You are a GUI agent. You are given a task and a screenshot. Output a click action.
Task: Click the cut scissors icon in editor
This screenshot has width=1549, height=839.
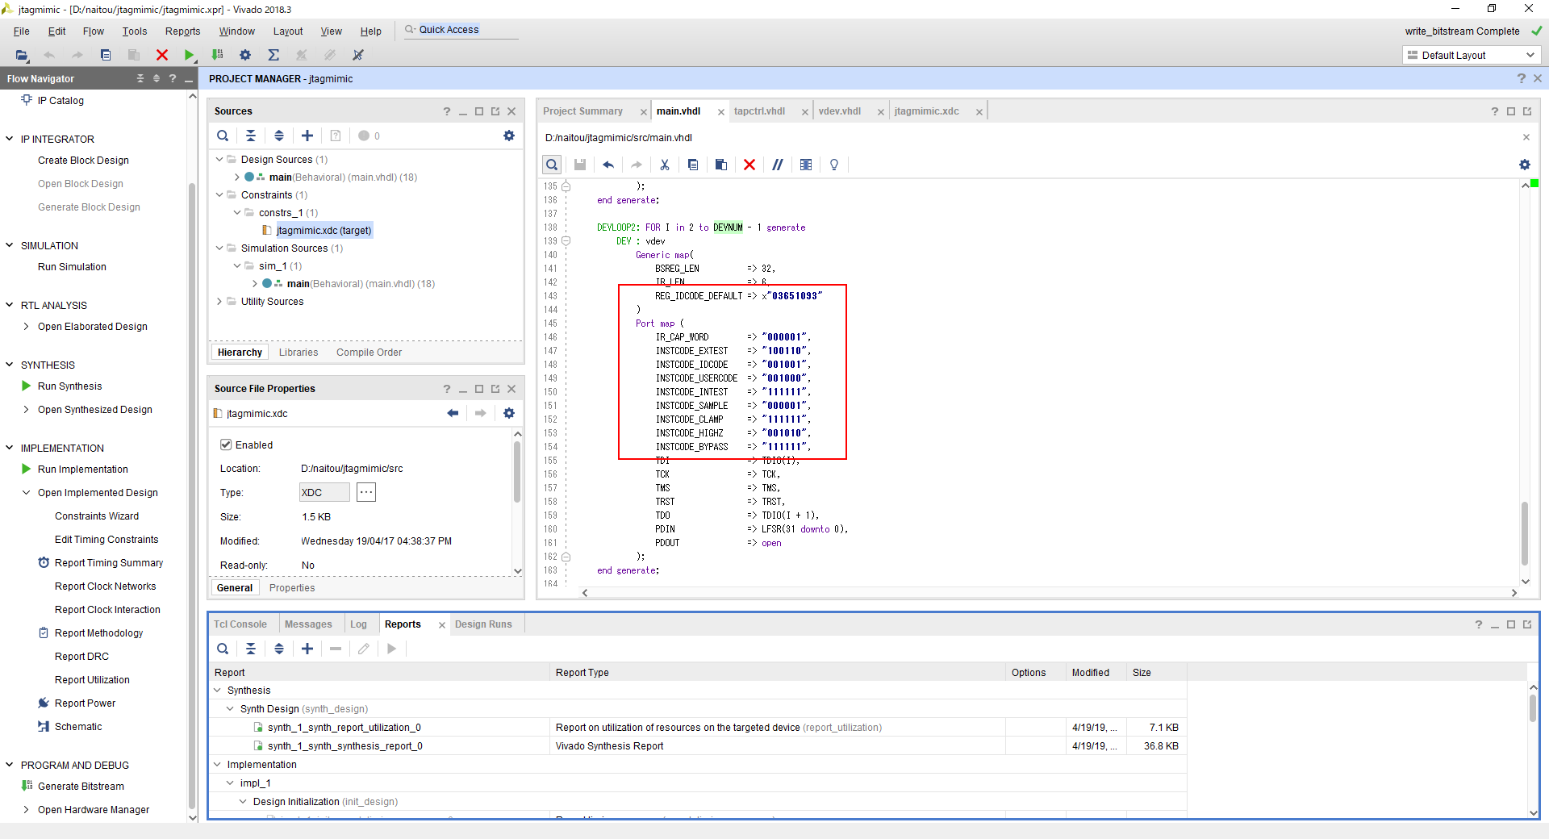point(665,165)
